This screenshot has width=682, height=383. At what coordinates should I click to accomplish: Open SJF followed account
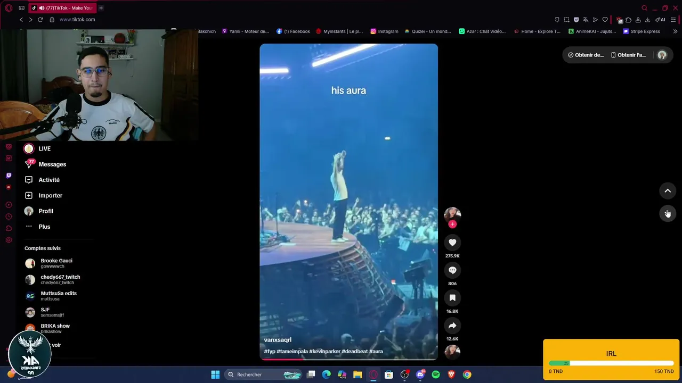[x=45, y=312]
